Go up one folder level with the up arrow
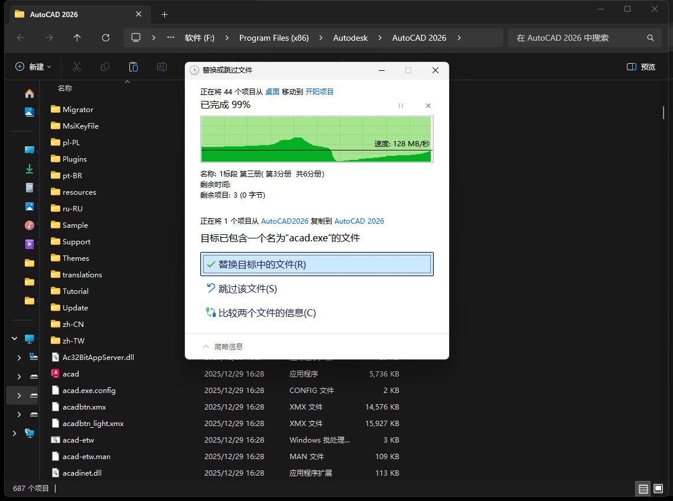 77,38
